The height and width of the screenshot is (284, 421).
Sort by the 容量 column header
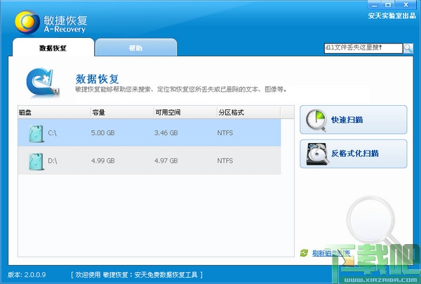122,112
